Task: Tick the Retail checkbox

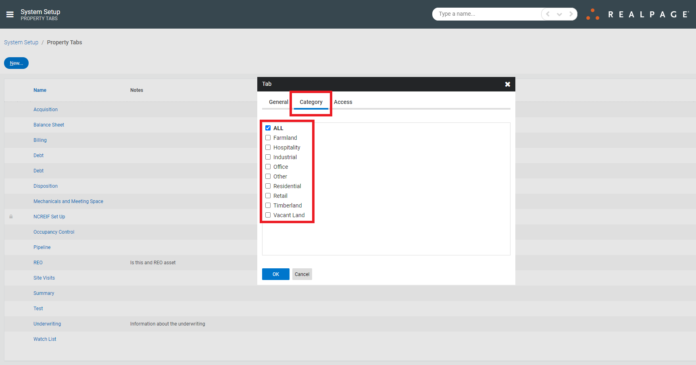Action: [x=268, y=196]
